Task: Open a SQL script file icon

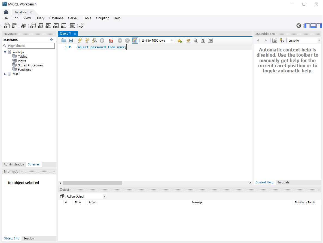Action: pos(14,26)
